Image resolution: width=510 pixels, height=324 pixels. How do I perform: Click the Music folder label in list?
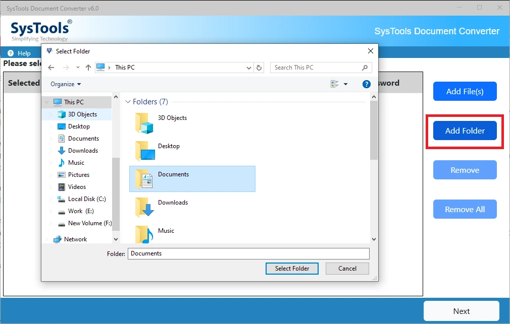pyautogui.click(x=166, y=230)
